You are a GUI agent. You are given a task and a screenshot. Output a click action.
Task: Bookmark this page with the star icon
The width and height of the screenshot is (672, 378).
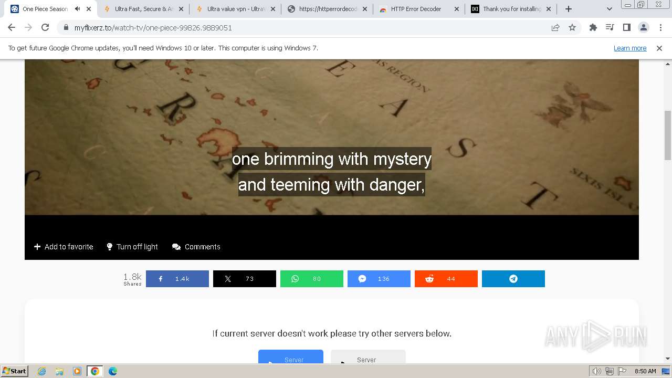tap(572, 28)
